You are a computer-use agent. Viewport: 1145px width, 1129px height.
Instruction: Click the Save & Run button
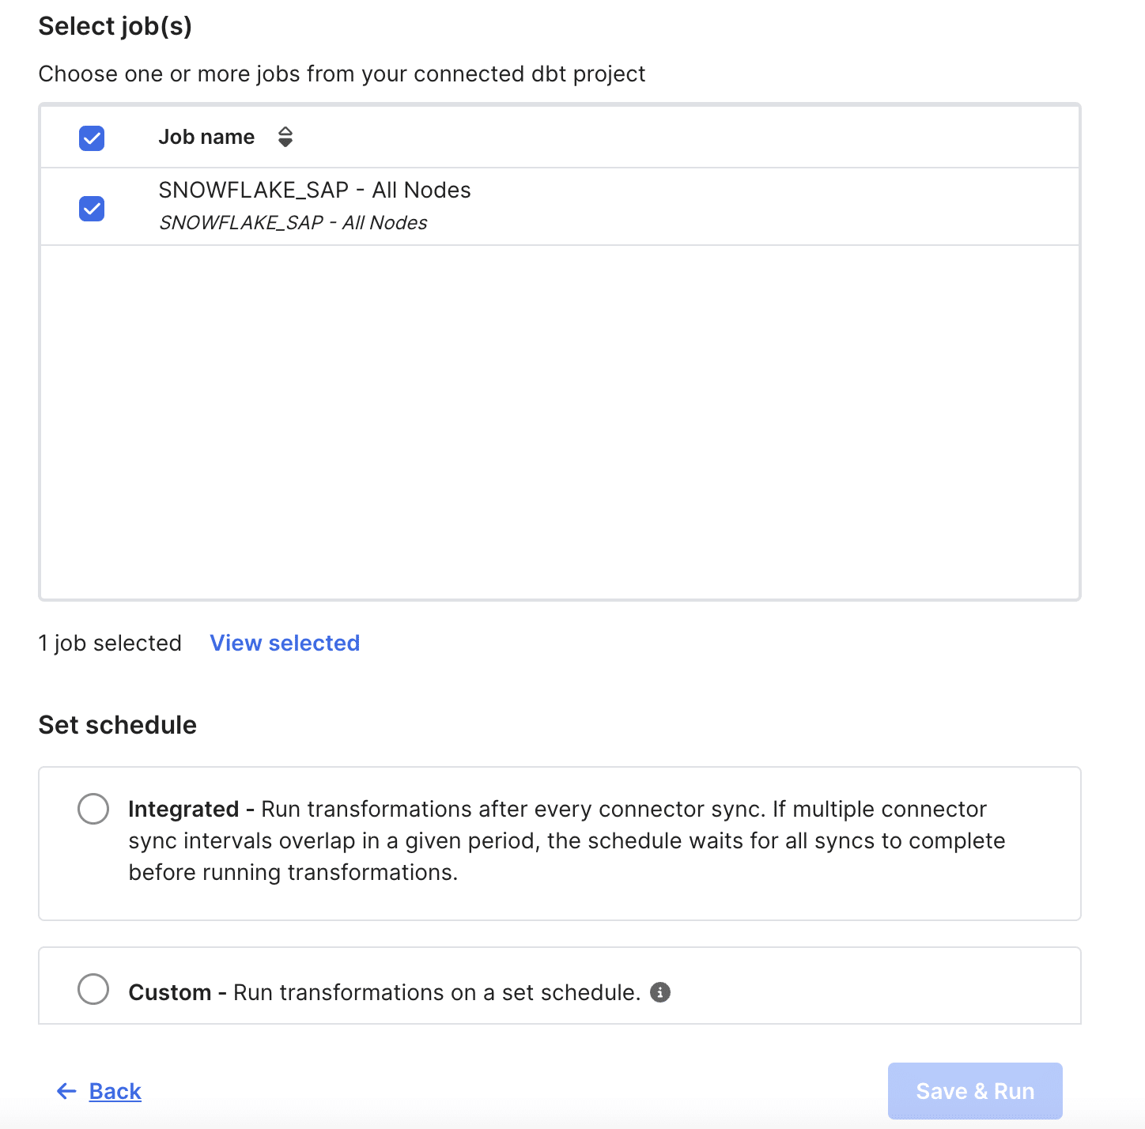(975, 1091)
